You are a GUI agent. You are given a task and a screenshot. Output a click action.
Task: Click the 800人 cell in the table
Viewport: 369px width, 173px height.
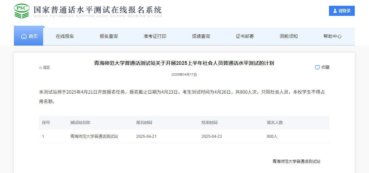coord(272,137)
